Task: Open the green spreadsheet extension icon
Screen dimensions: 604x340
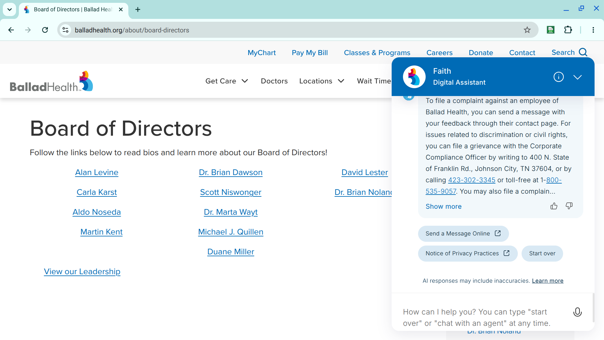Action: pyautogui.click(x=551, y=30)
